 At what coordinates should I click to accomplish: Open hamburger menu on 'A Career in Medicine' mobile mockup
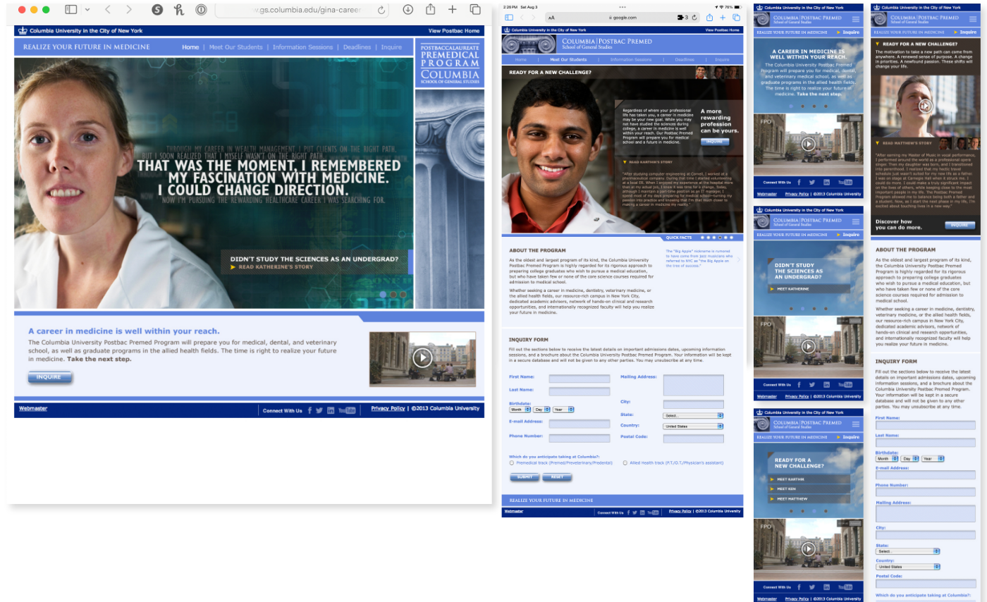tap(856, 19)
